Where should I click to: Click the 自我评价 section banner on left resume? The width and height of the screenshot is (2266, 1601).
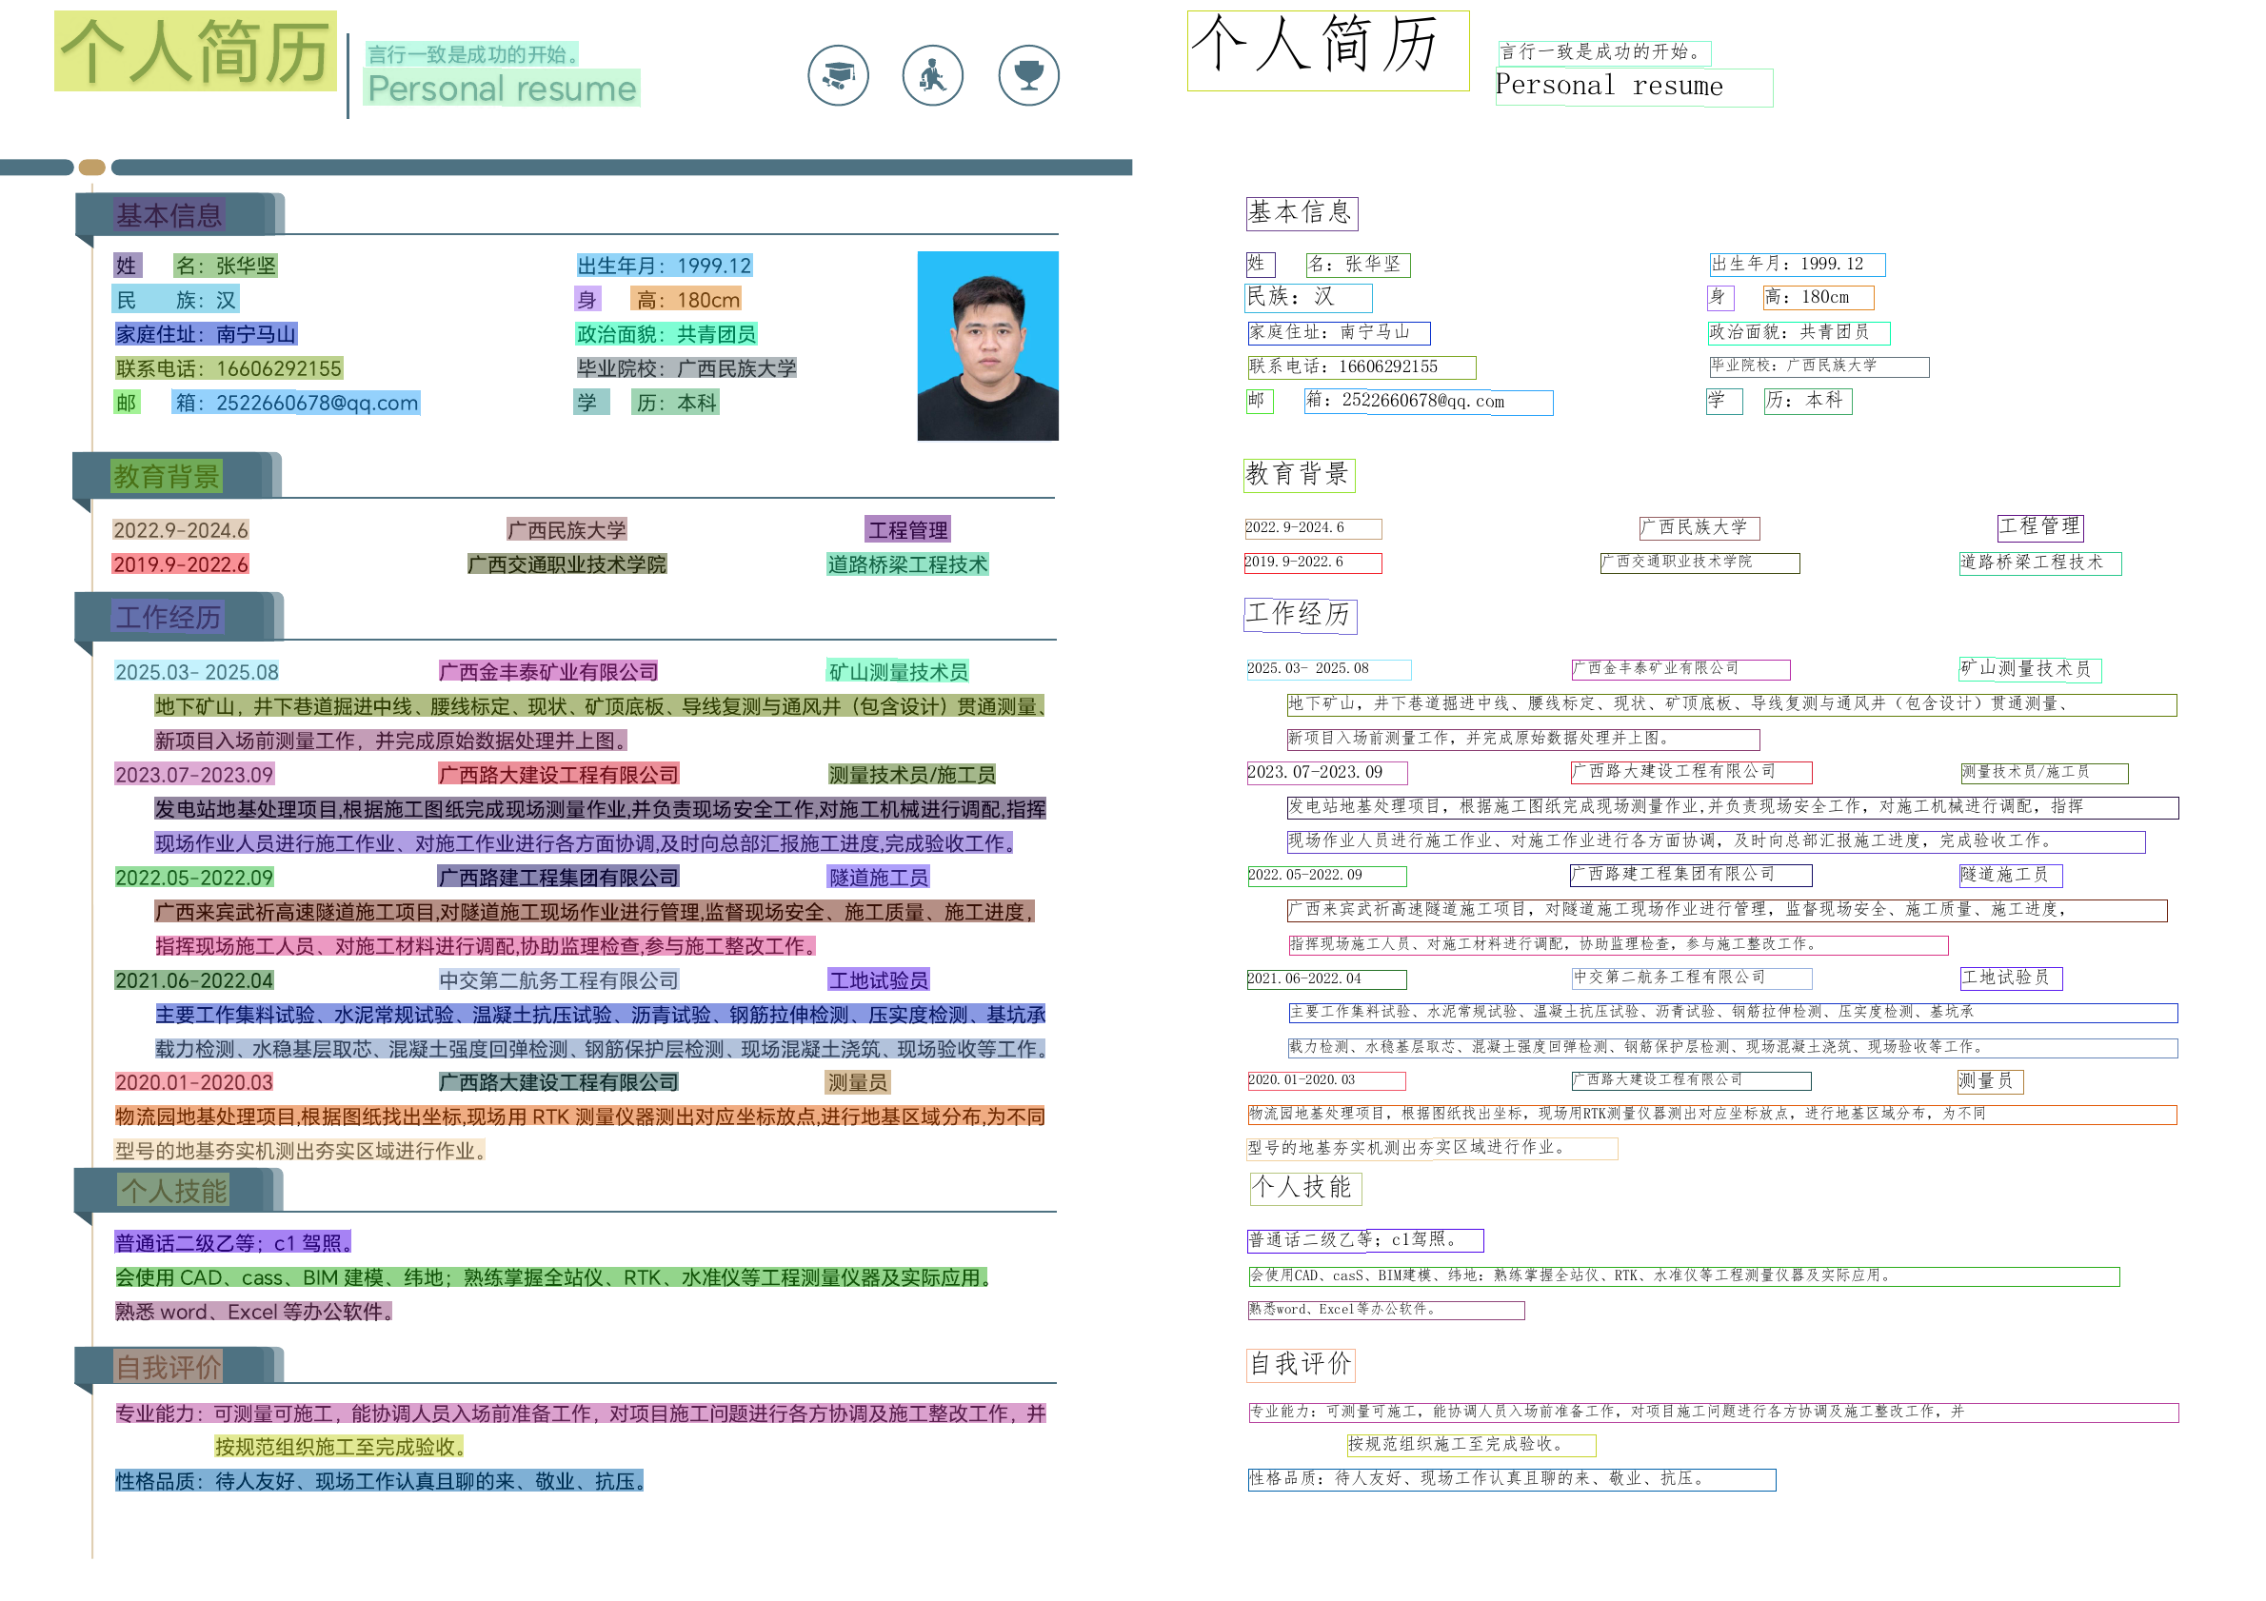click(169, 1367)
